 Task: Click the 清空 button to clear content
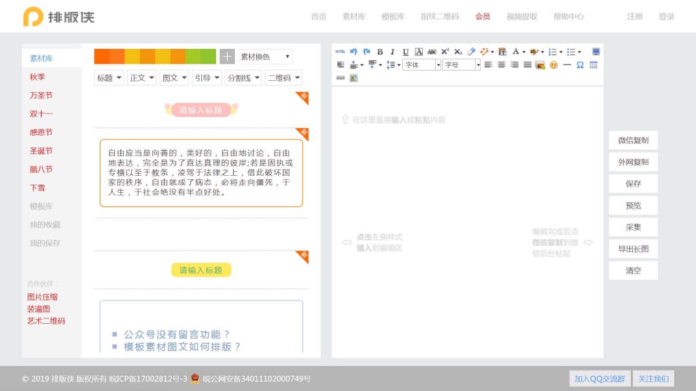pos(633,270)
